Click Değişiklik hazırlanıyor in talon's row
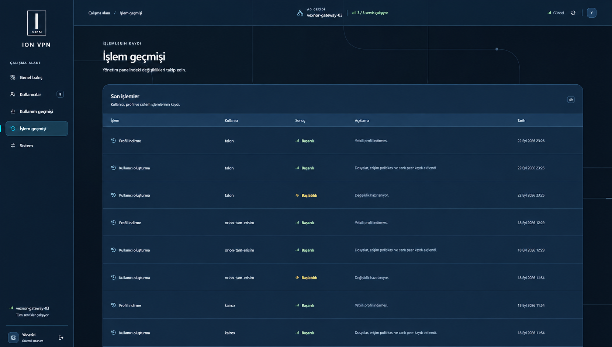Screen dimensions: 612x347 (x=372, y=195)
